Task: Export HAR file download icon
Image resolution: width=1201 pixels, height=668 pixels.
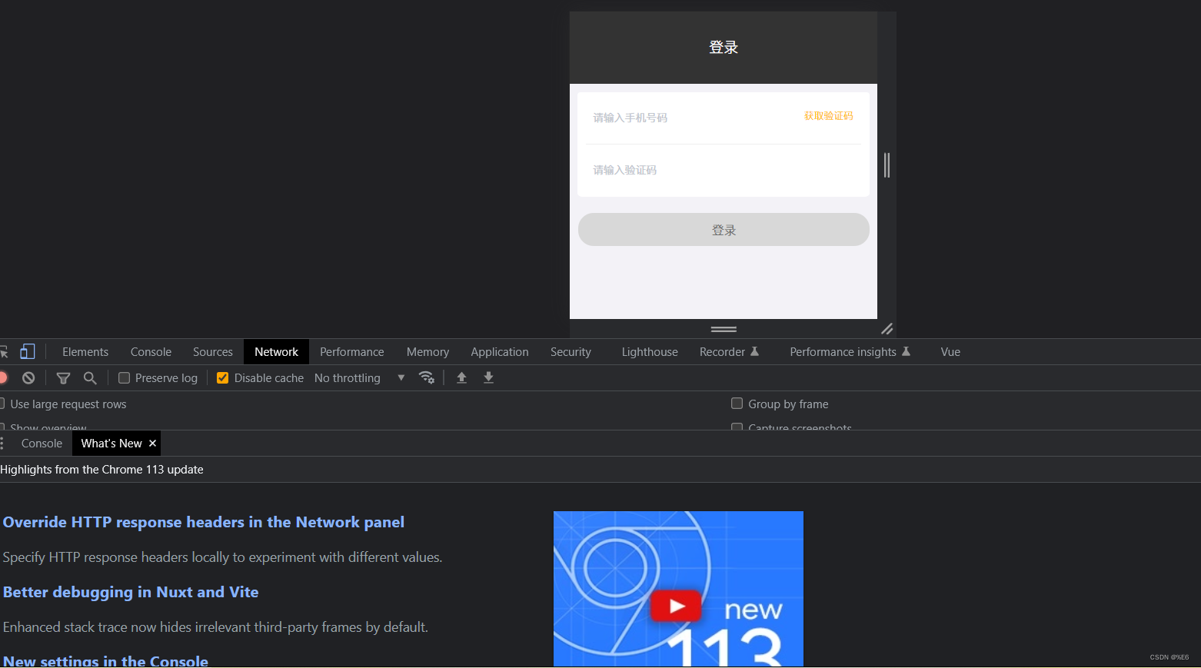Action: (488, 377)
